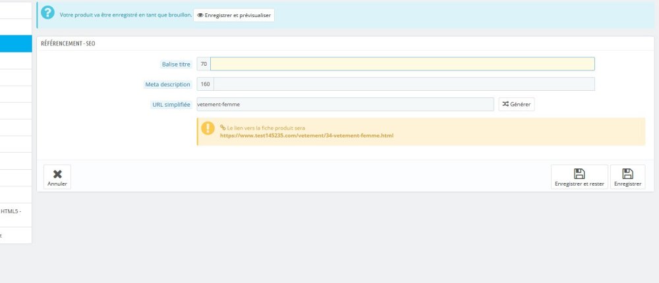
Task: Open the product link vetement-femme.html
Action: click(307, 136)
